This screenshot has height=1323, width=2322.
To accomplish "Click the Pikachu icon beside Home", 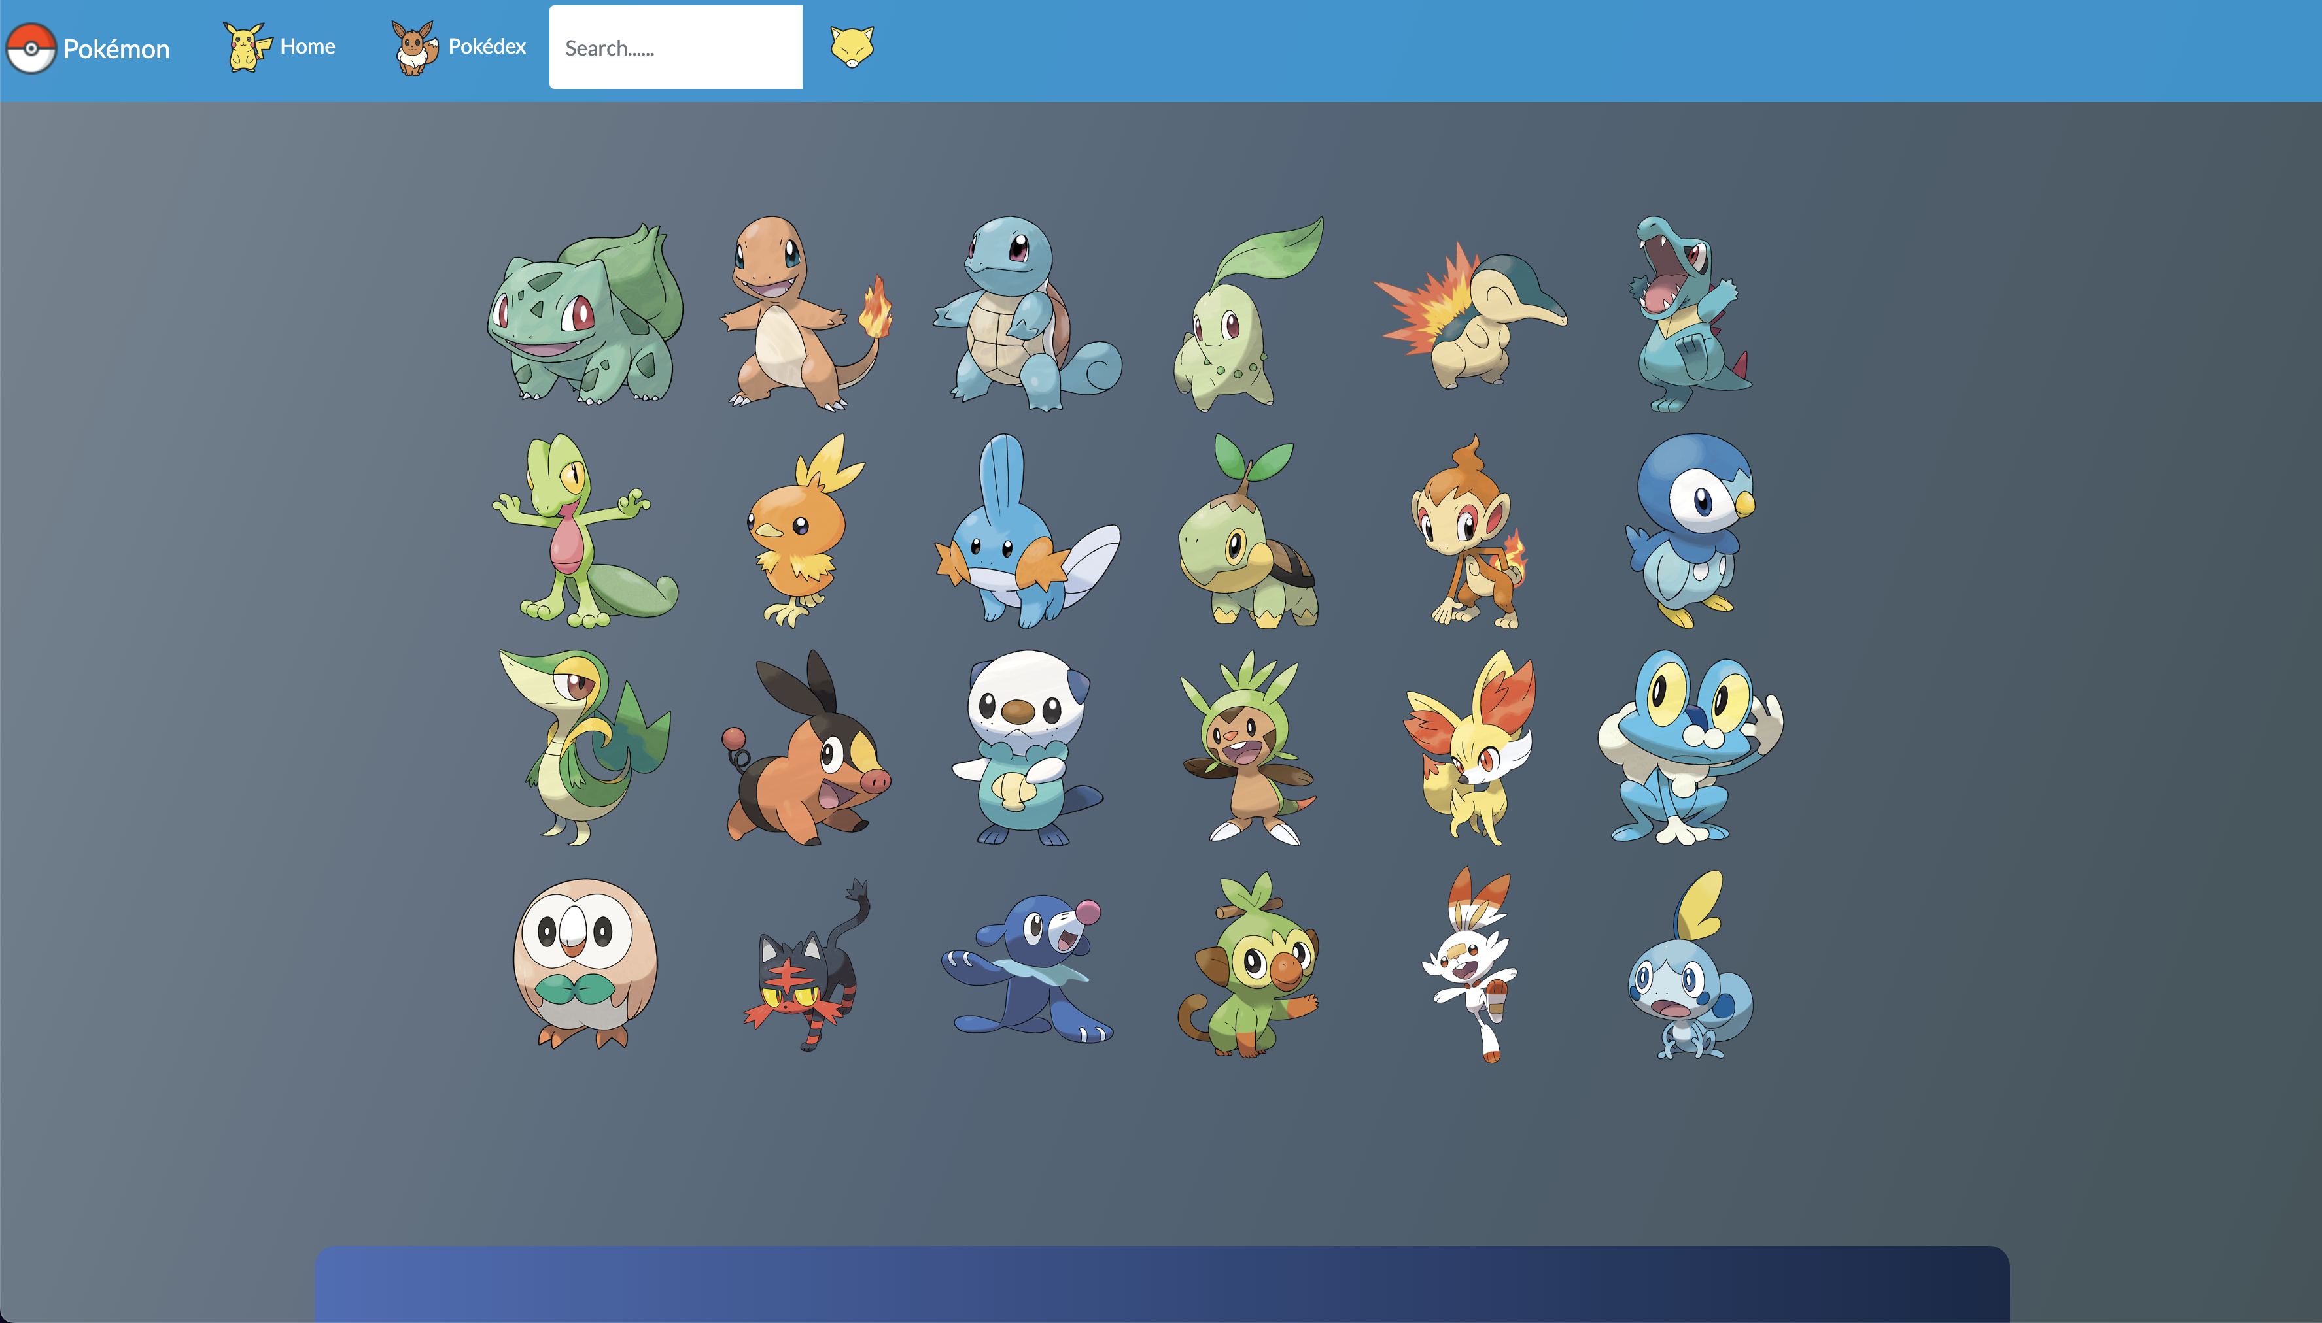I will [x=247, y=47].
